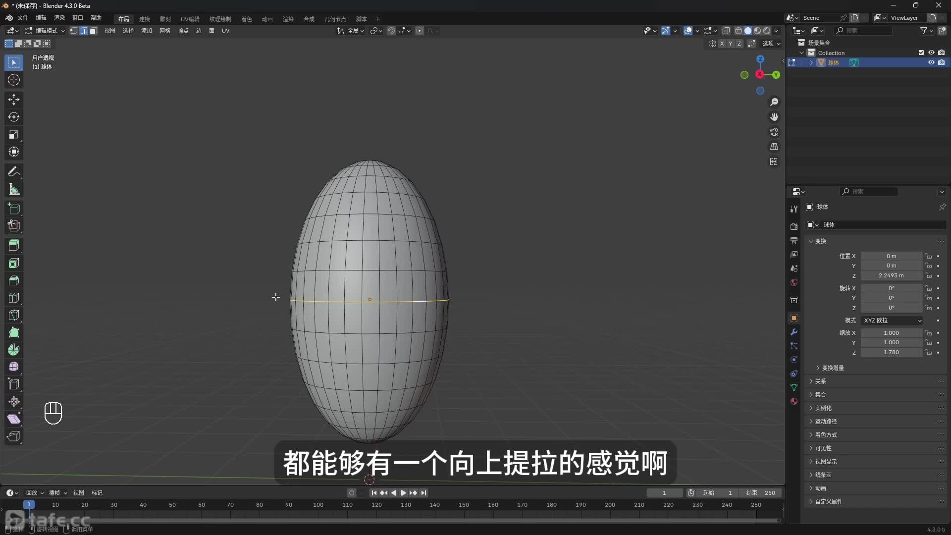Activate the Measure tool
This screenshot has width=951, height=535.
coord(13,189)
